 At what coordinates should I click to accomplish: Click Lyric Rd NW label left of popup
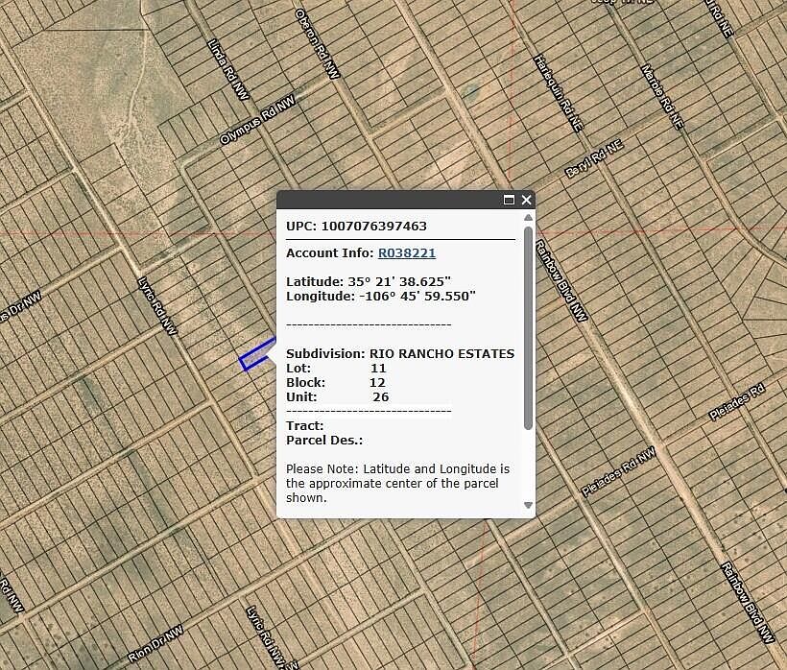coord(157,305)
